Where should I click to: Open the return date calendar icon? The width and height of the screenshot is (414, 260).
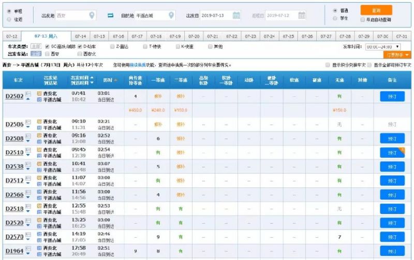(x=302, y=16)
